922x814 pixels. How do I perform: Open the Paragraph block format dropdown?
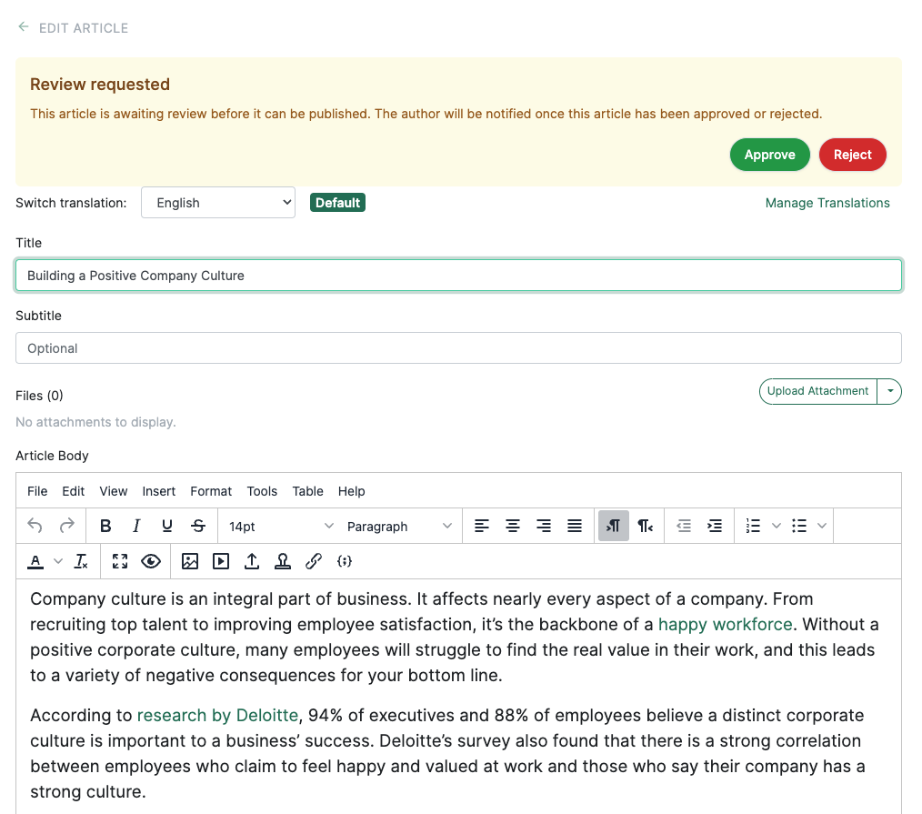click(399, 527)
